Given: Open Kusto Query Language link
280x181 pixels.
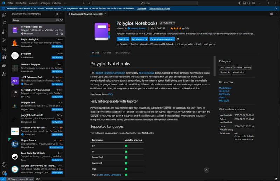Looking at the screenshot, I should click(109, 175).
